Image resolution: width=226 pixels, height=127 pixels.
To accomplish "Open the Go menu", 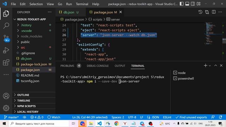I will 60,4.
